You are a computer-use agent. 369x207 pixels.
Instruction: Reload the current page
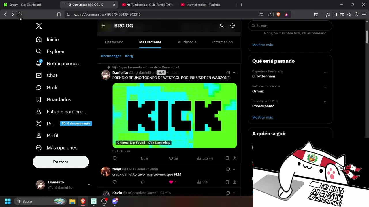[x=20, y=14]
